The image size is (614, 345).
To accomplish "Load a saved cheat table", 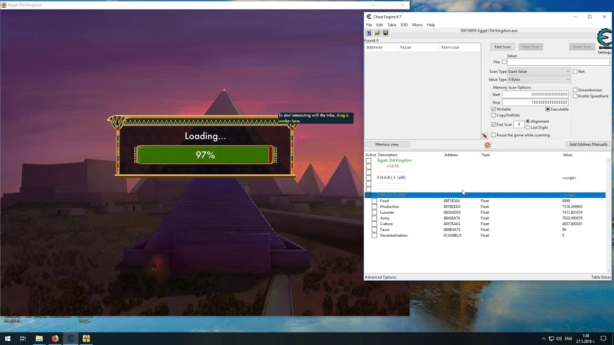I will 378,33.
